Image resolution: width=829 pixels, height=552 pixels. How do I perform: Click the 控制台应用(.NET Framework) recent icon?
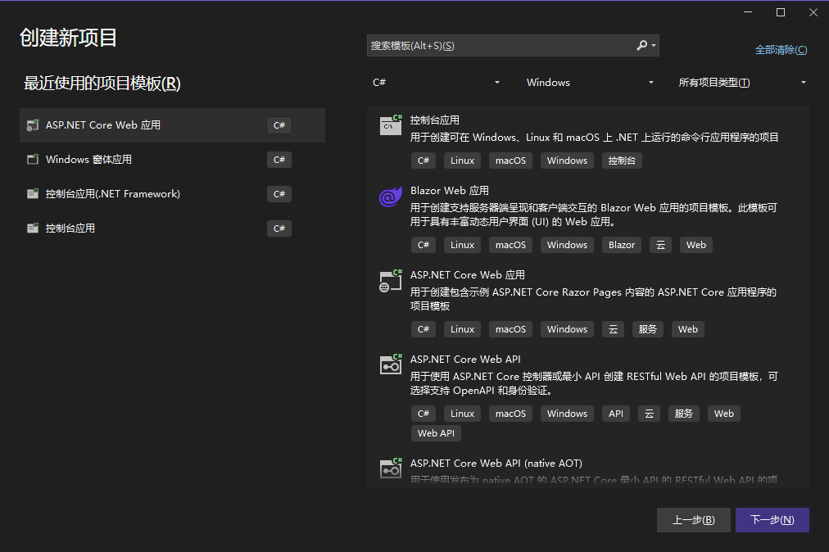[x=33, y=193]
